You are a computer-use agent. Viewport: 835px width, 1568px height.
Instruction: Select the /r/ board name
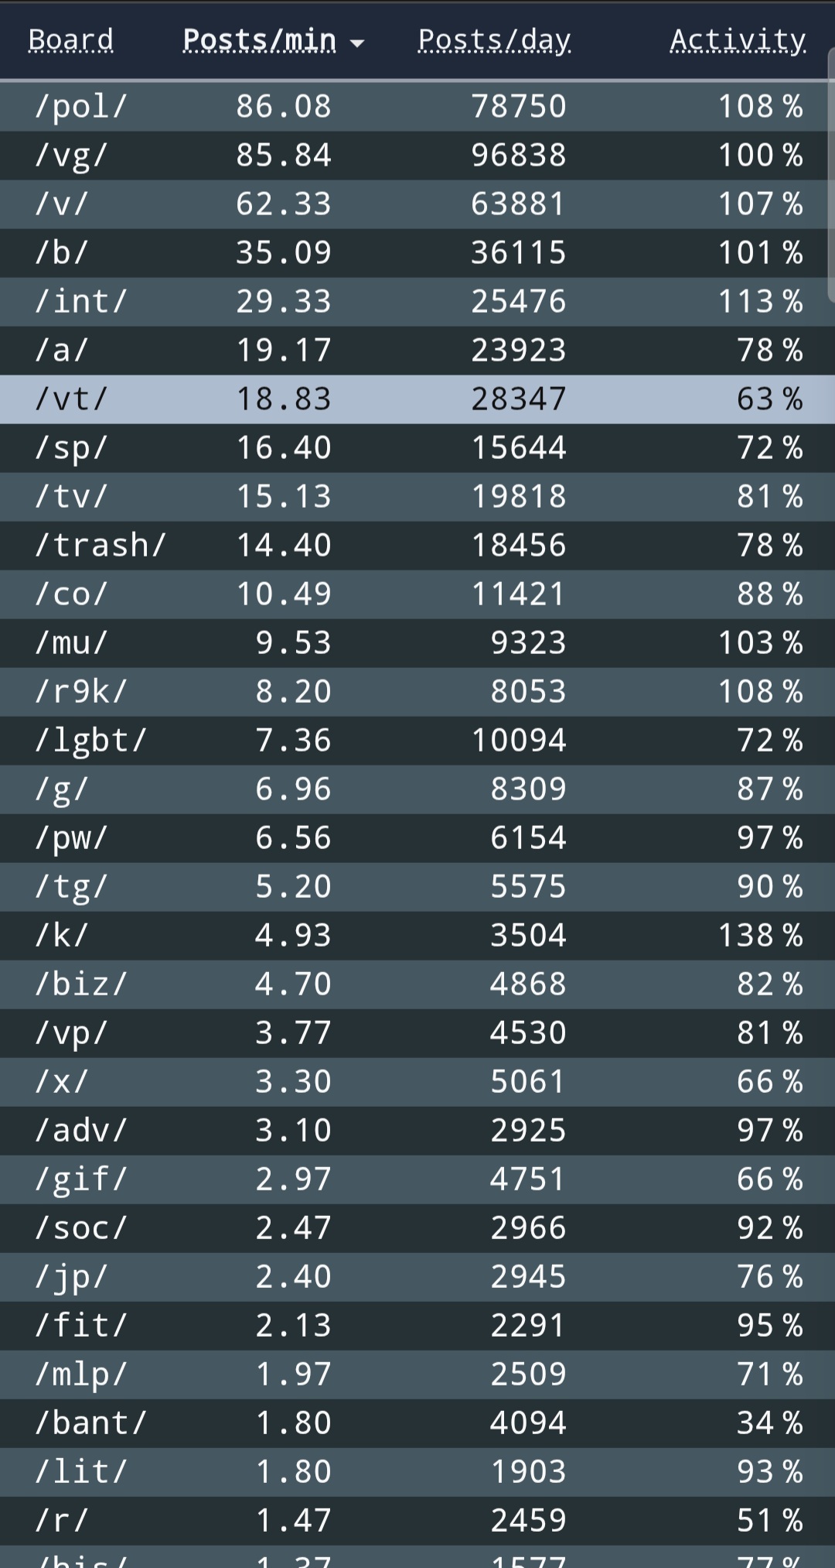(x=62, y=1520)
